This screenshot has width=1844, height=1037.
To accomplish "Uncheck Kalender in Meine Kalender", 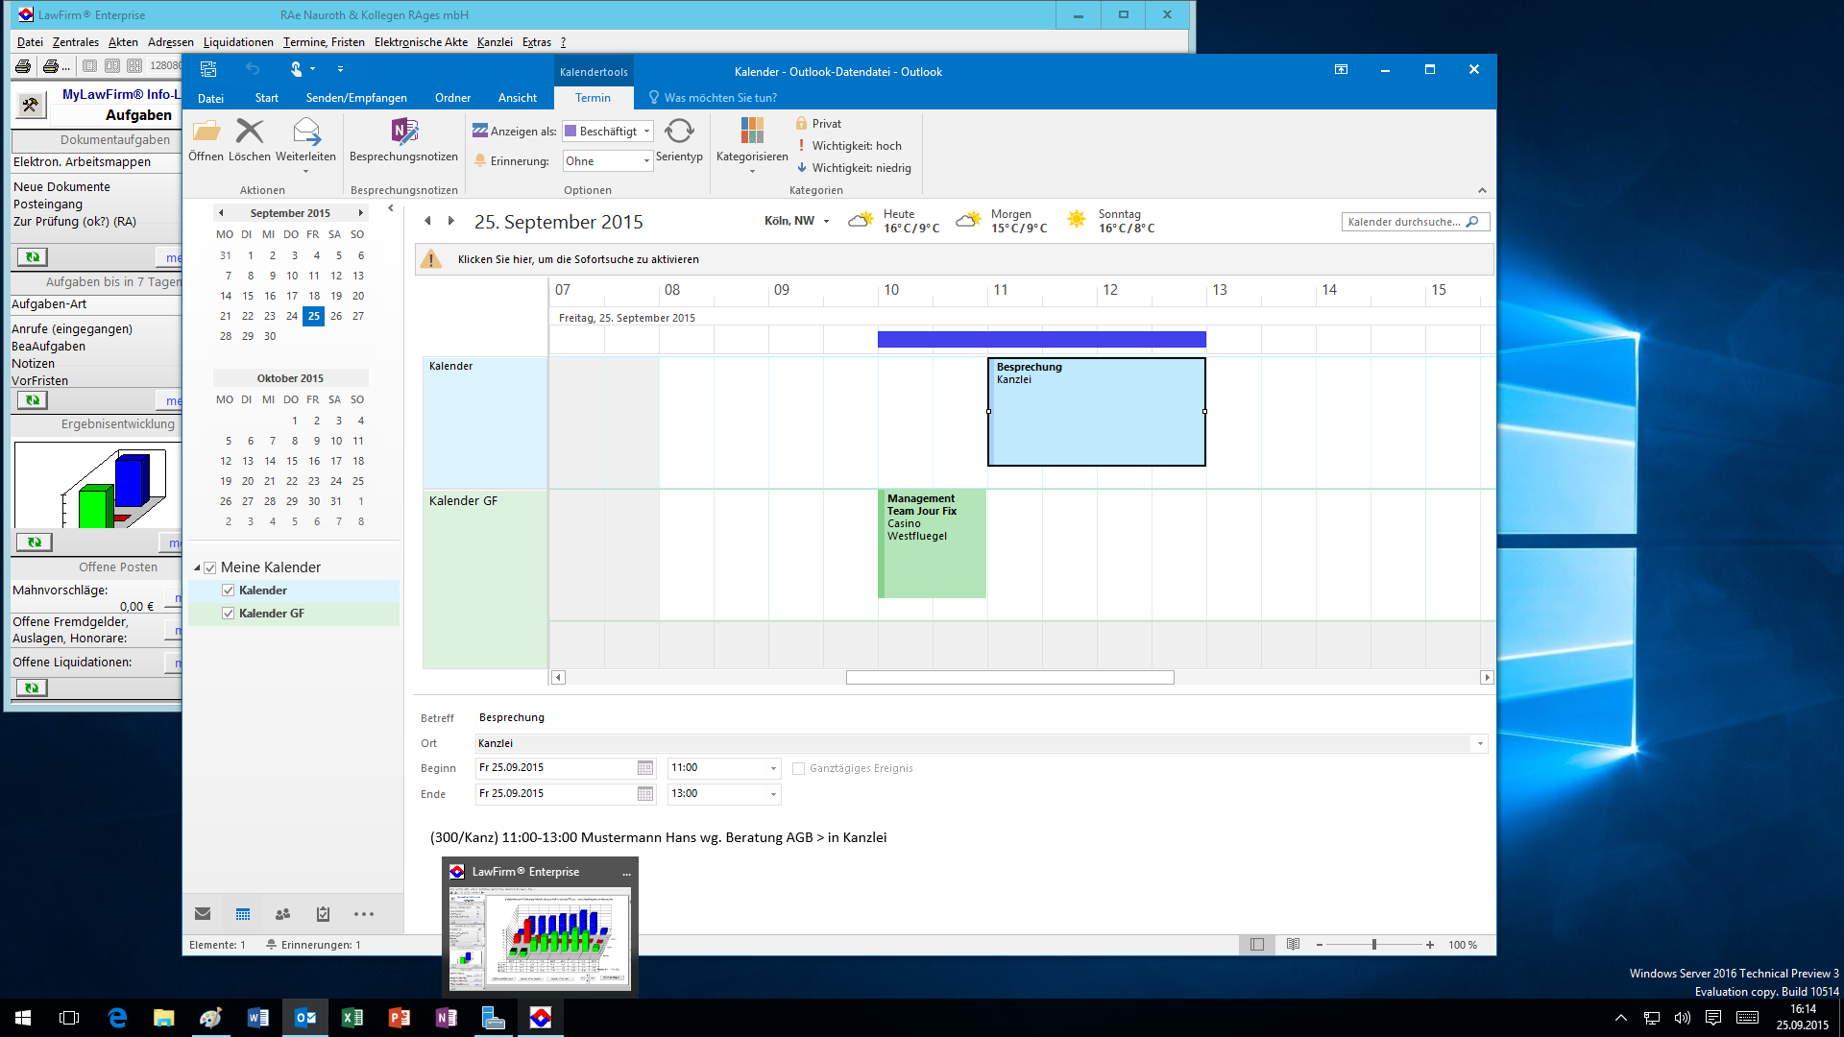I will pos(229,591).
